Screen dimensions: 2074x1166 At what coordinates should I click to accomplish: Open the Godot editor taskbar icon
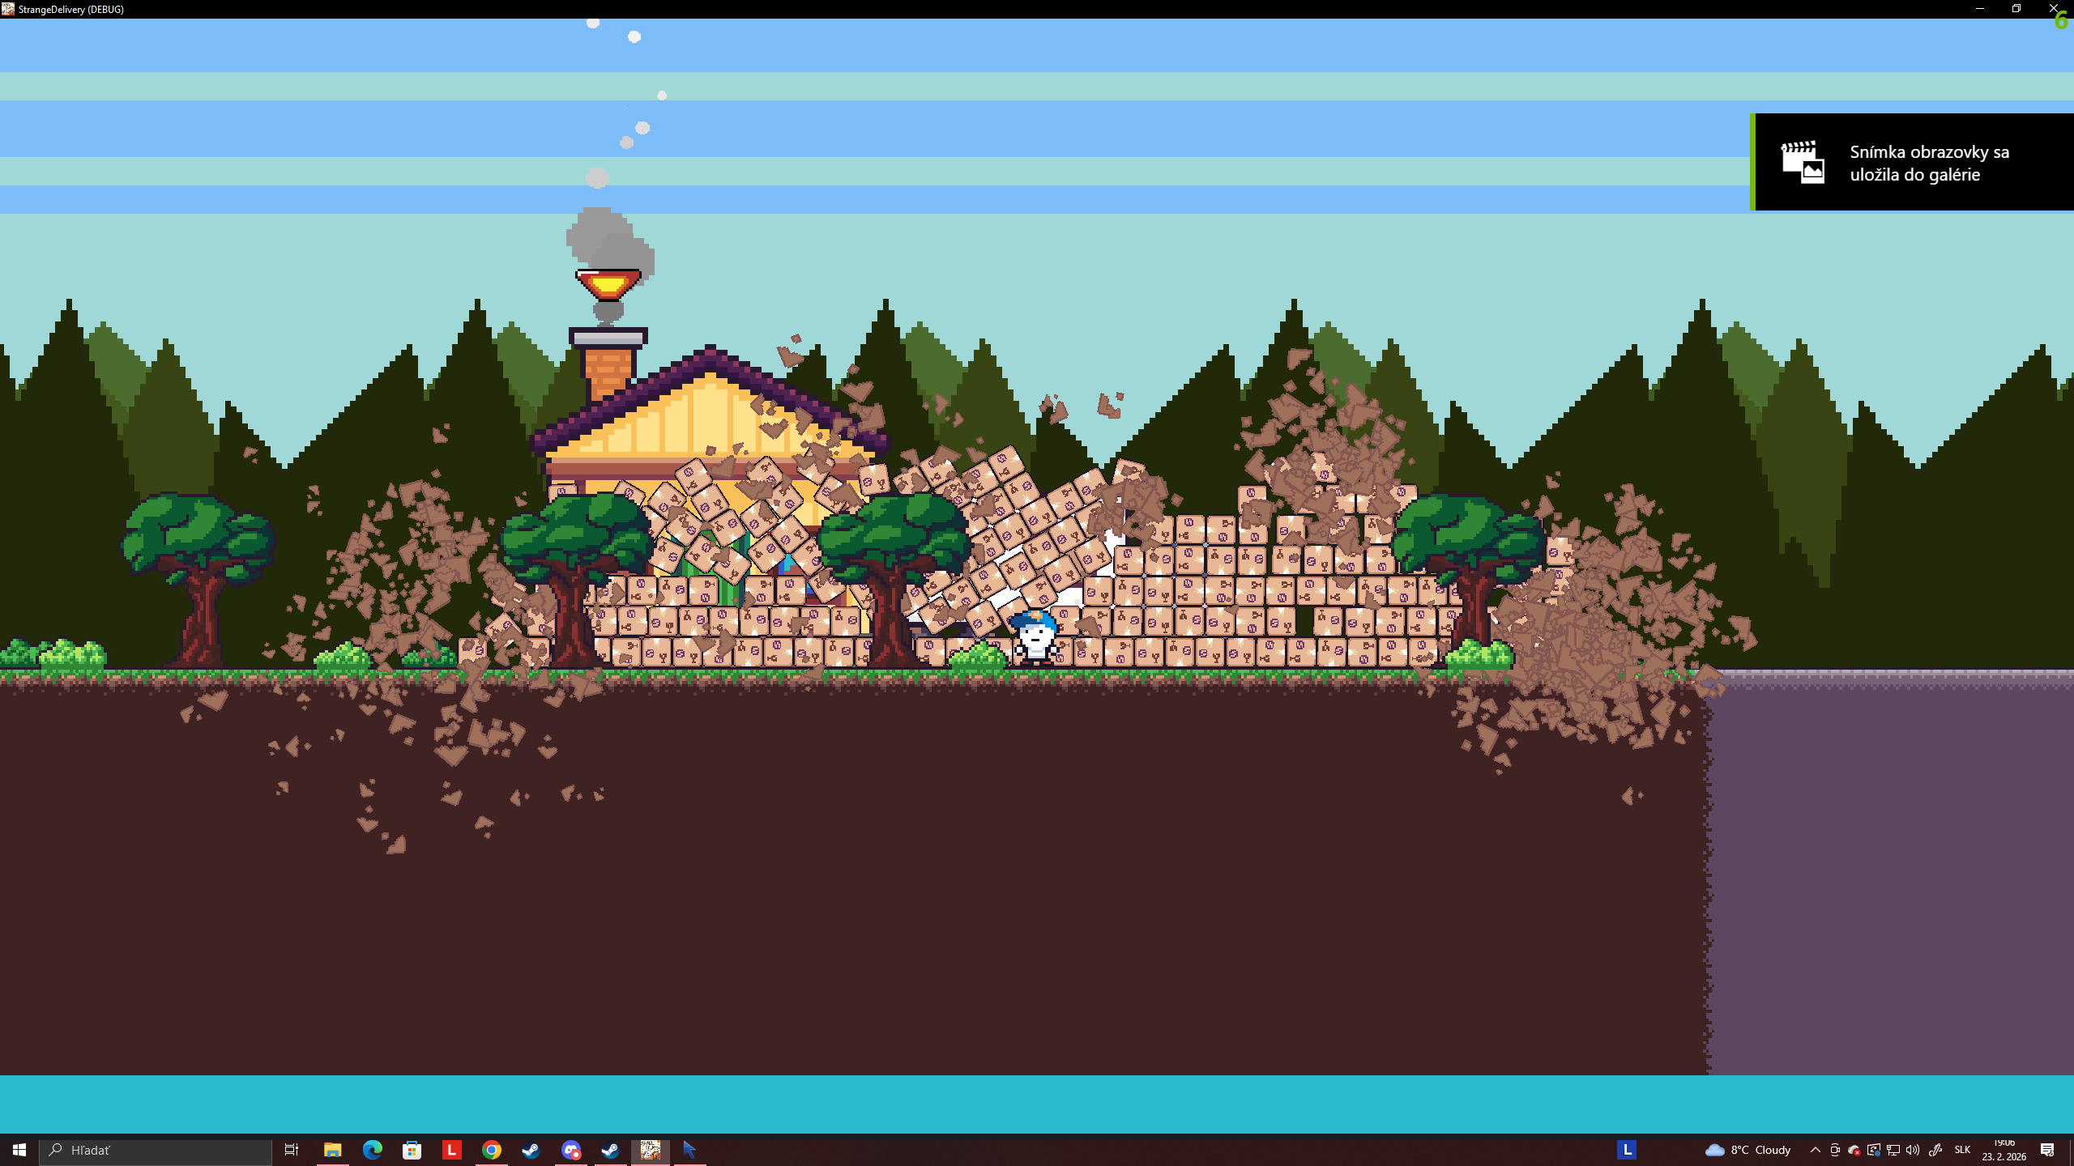point(689,1150)
